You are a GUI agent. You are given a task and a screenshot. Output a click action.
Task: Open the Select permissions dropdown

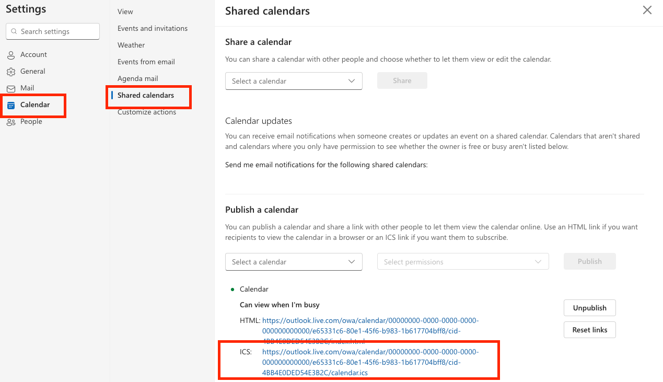pos(463,262)
